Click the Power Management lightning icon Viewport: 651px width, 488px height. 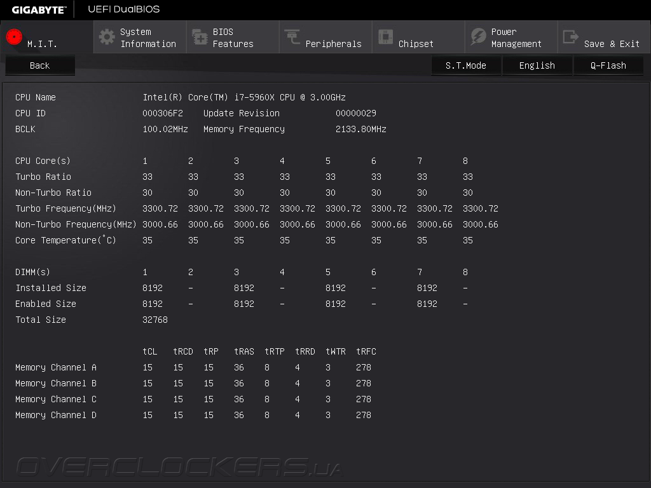click(478, 37)
